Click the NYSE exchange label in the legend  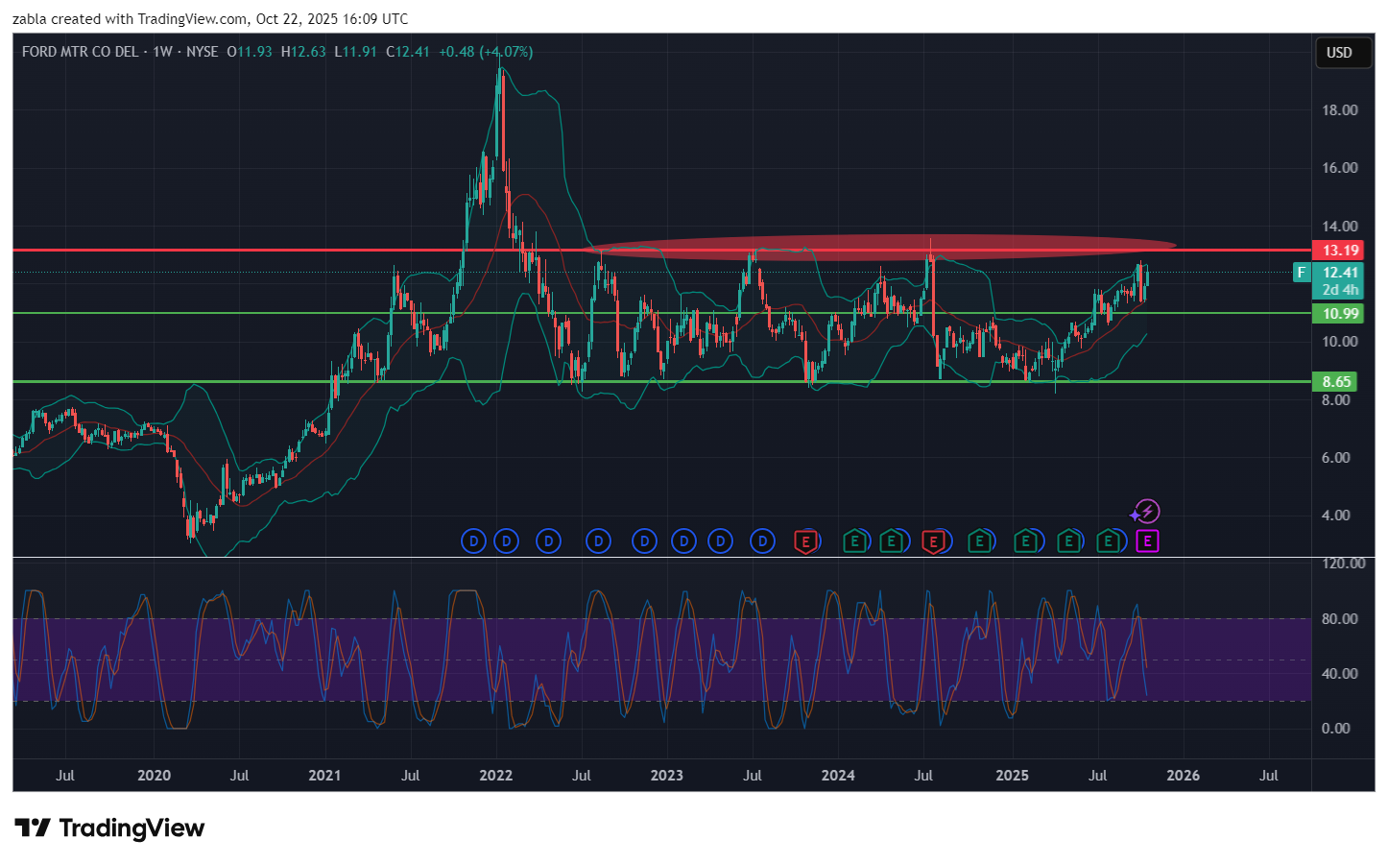click(x=202, y=52)
